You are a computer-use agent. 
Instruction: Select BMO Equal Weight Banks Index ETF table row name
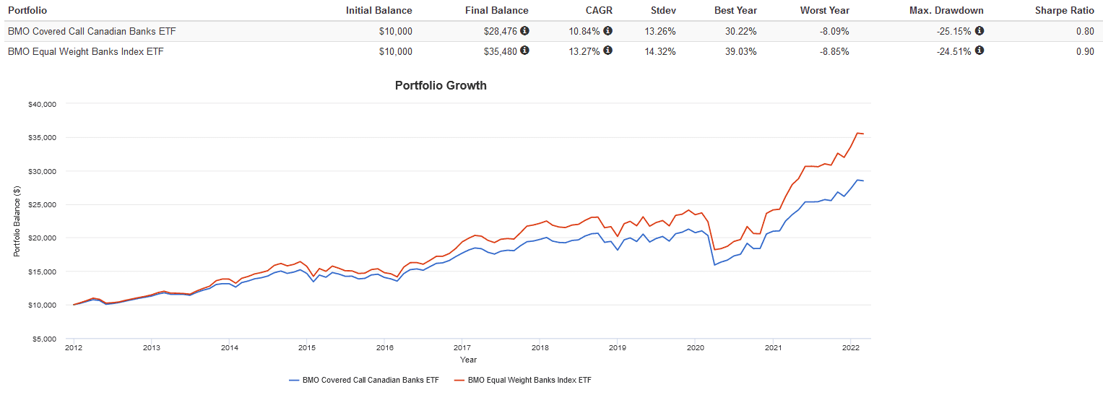[x=86, y=51]
